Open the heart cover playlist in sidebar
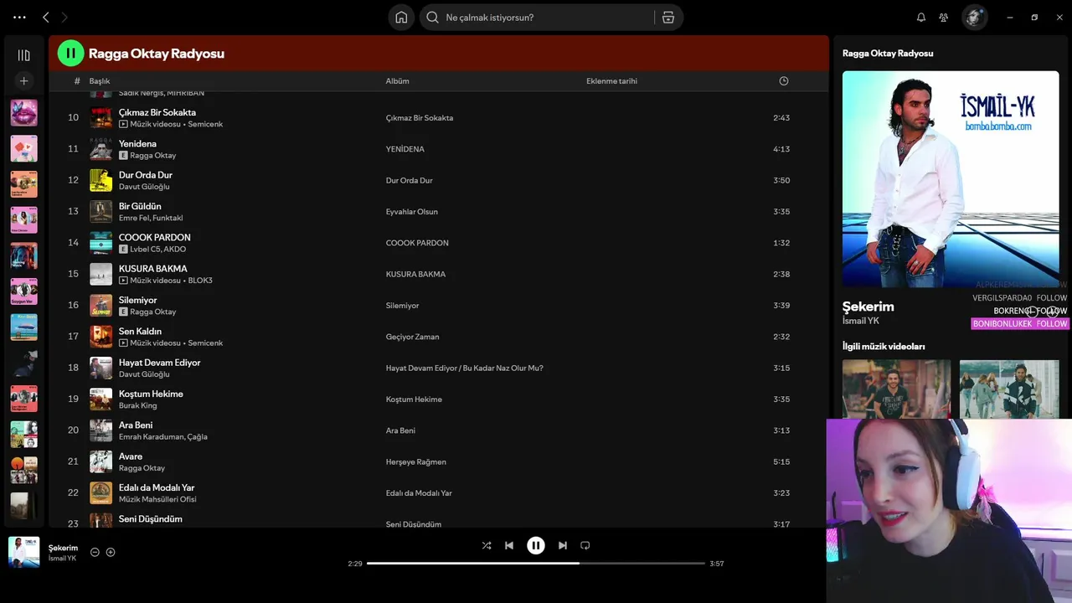Viewport: 1072px width, 603px height. coord(23,148)
